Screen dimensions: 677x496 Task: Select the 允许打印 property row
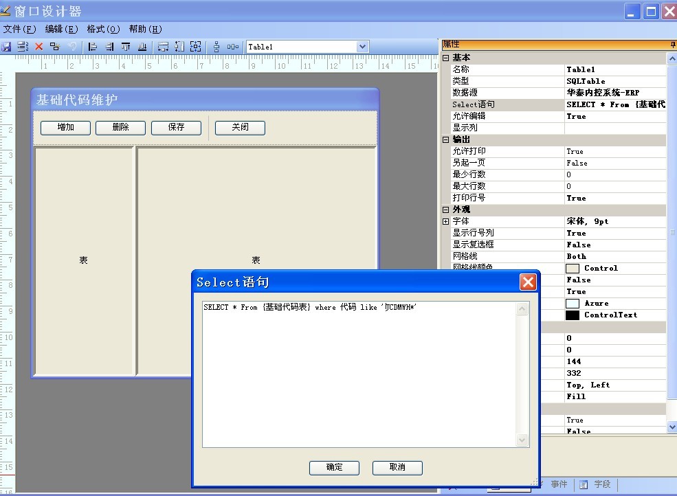click(507, 151)
